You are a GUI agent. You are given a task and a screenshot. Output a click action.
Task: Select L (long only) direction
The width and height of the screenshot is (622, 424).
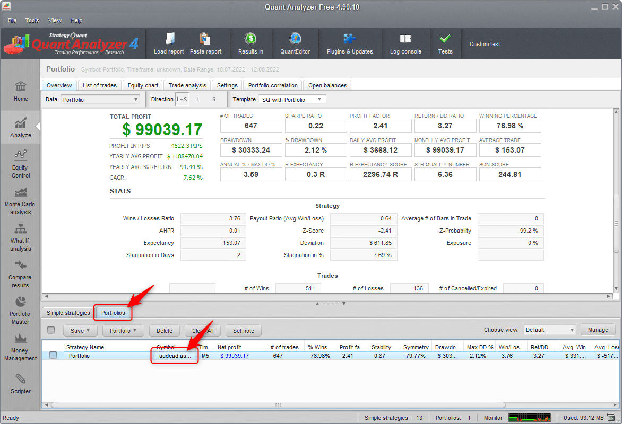(x=198, y=99)
